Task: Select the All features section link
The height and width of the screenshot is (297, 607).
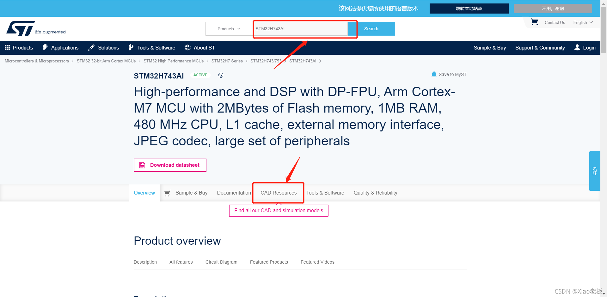Action: [x=181, y=262]
